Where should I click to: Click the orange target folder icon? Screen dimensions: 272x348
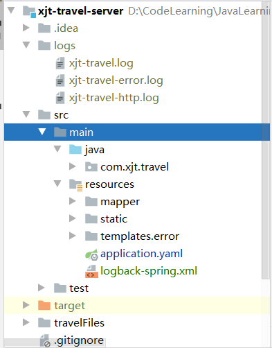44,305
